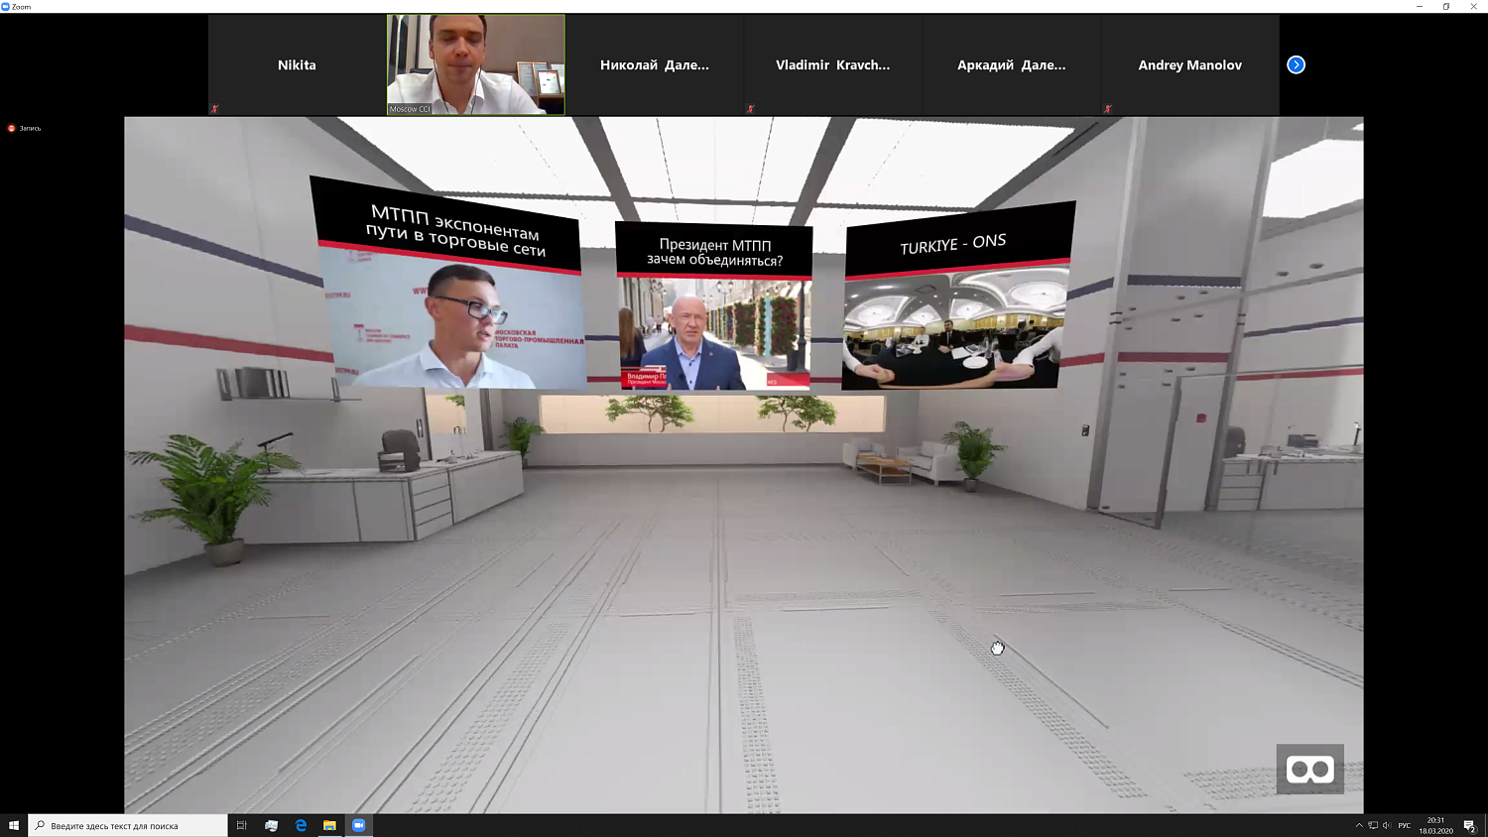Viewport: 1488px width, 837px height.
Task: Show the next page of participants
Action: (x=1296, y=64)
